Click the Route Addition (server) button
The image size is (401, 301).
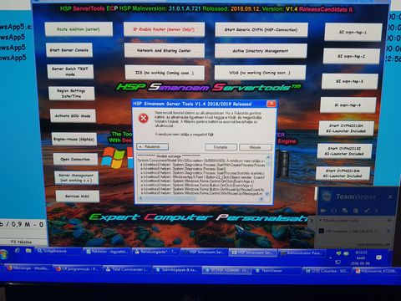click(79, 29)
